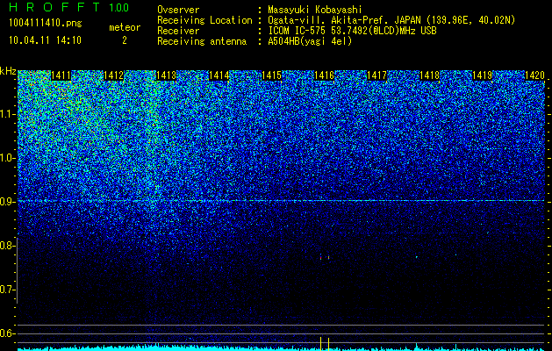Screen dimensions: 552x351
Task: Select observer name Masayuki Kobayashi
Action: 314,11
